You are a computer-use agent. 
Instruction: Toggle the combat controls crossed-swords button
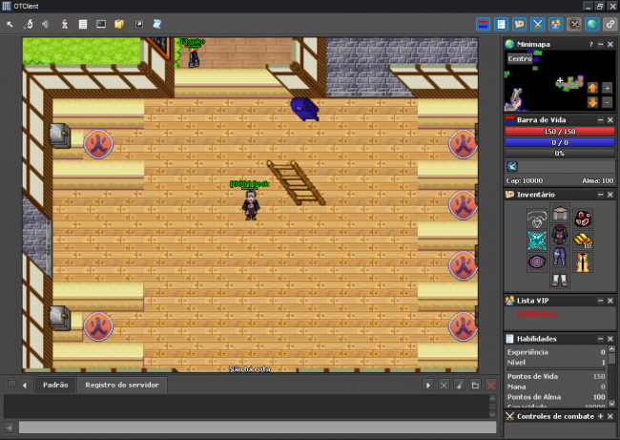coord(537,25)
